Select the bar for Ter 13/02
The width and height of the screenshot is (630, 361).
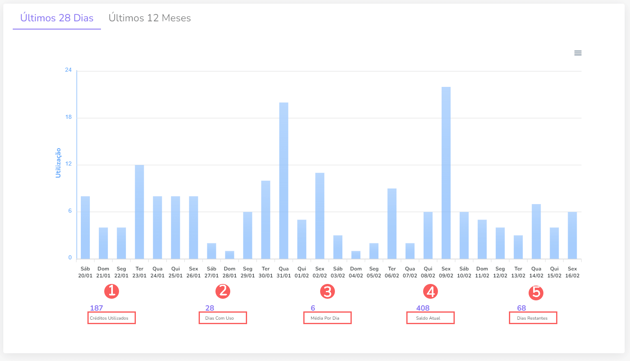point(518,247)
